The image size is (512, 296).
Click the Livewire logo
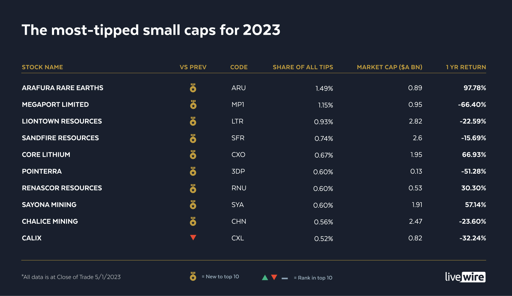[x=465, y=277]
